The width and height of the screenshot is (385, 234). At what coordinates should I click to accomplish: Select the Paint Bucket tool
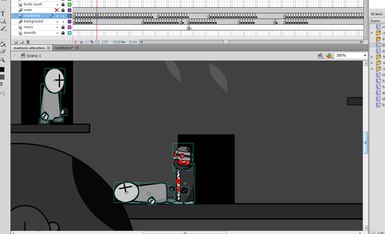tap(3, 44)
